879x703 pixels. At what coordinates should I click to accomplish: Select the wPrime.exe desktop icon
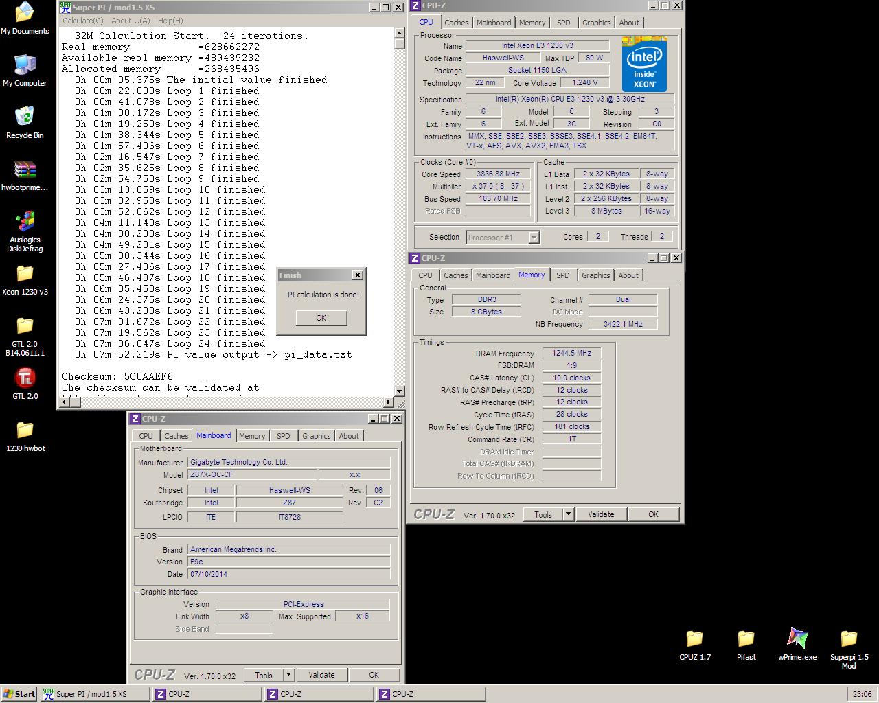[797, 638]
